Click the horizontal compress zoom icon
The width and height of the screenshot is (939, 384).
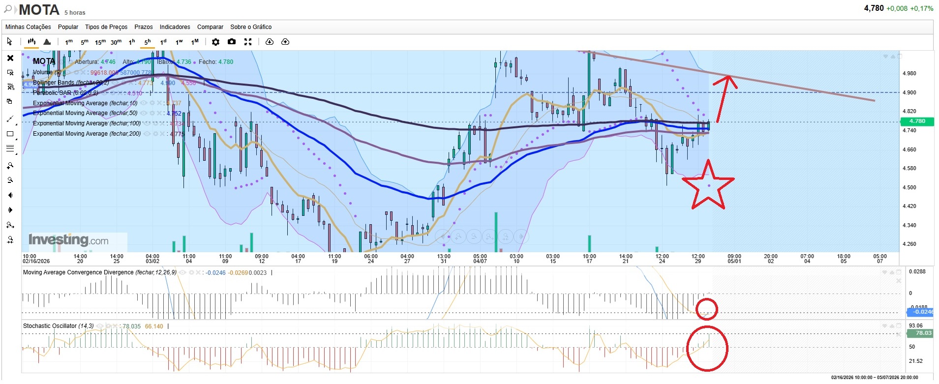(x=10, y=240)
